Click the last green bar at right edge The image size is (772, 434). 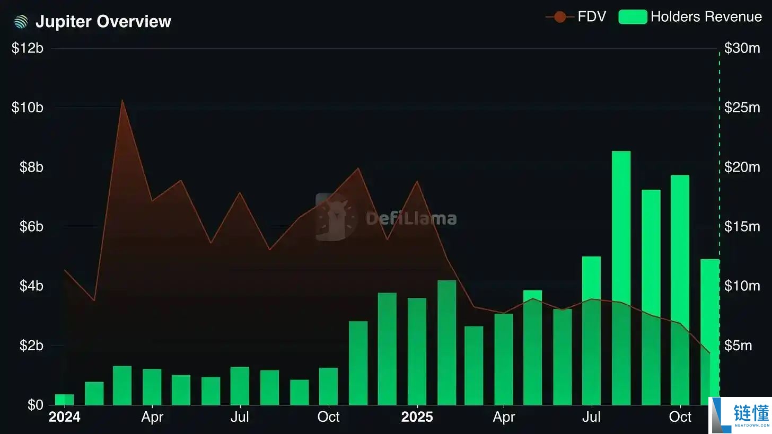pos(710,332)
